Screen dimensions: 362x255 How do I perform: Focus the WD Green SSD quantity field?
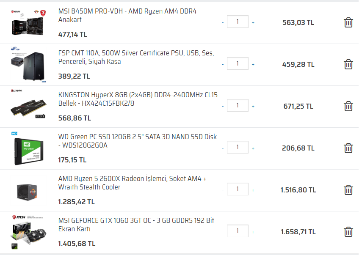[x=238, y=147]
